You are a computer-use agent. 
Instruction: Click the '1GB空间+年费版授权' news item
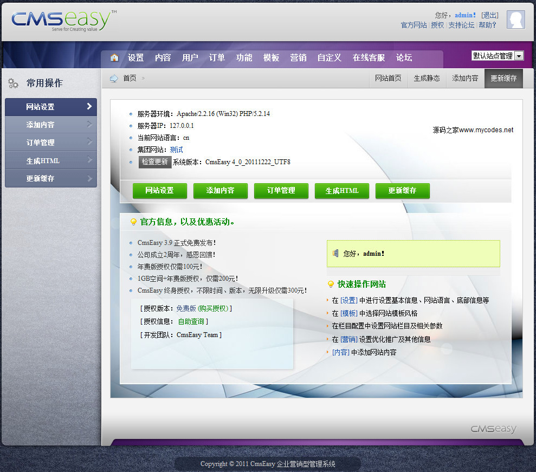click(x=188, y=279)
